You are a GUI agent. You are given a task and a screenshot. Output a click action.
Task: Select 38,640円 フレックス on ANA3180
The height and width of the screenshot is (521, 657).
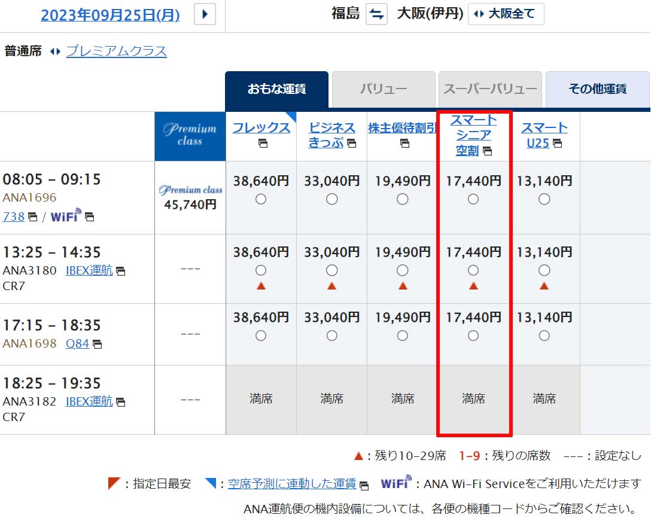coord(261,270)
